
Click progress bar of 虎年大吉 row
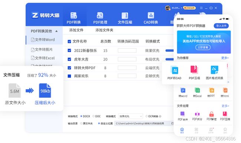pos(169,59)
